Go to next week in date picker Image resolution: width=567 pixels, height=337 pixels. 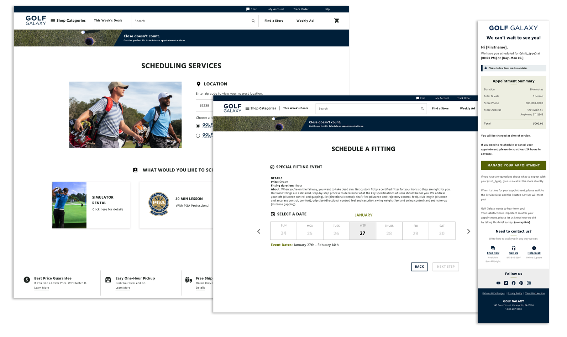click(x=469, y=231)
